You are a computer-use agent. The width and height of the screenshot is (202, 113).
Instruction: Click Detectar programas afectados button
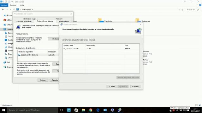click(x=128, y=78)
